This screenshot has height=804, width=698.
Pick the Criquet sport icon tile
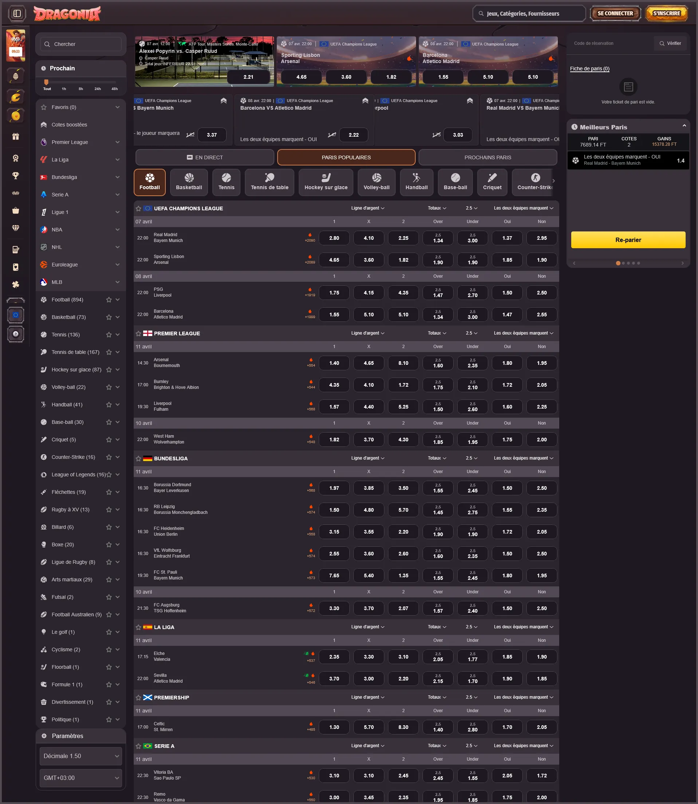coord(492,182)
